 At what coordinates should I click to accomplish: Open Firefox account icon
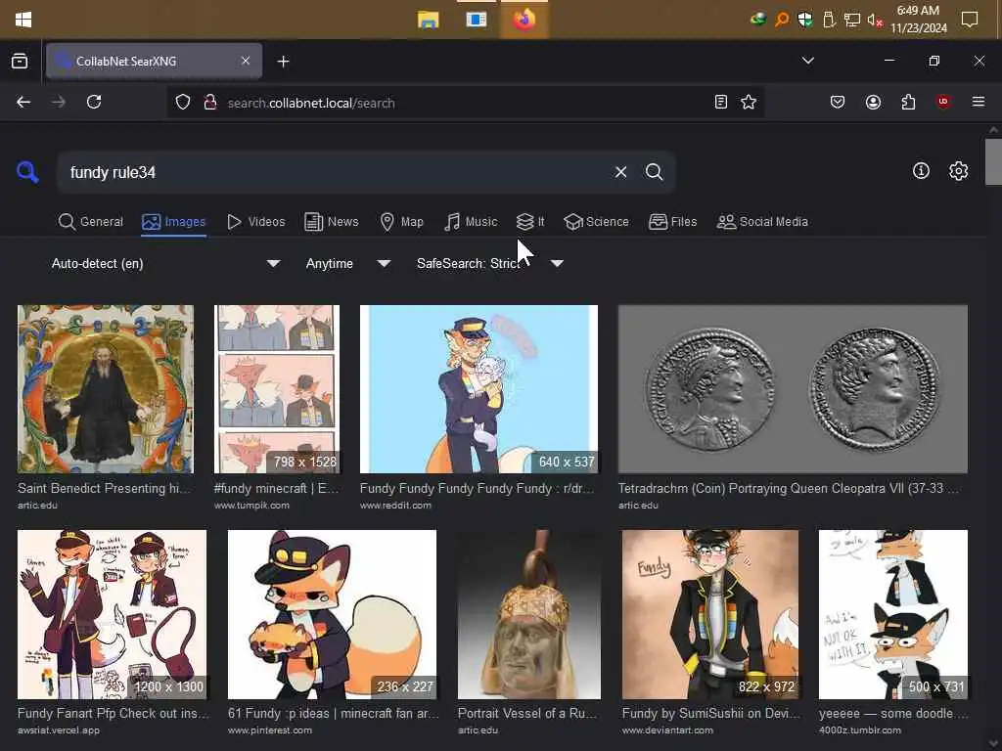(873, 102)
